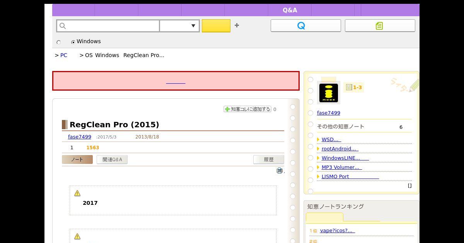Click the arrow bullet beside MP3 Volumer link
This screenshot has height=243, width=464.
318,167
